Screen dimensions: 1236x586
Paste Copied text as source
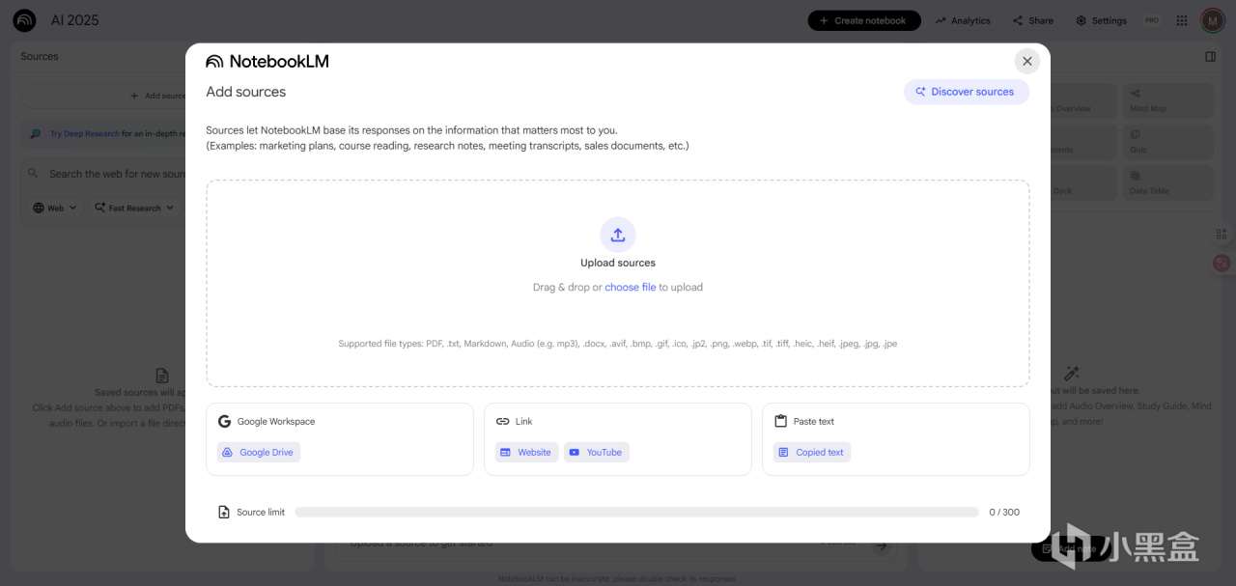tap(811, 452)
